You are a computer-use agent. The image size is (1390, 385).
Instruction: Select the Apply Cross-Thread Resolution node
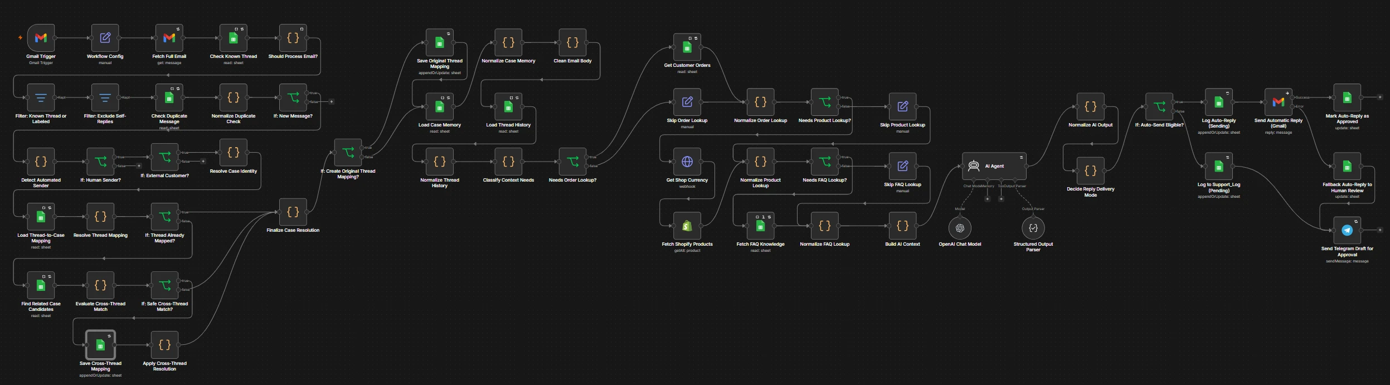coord(164,345)
